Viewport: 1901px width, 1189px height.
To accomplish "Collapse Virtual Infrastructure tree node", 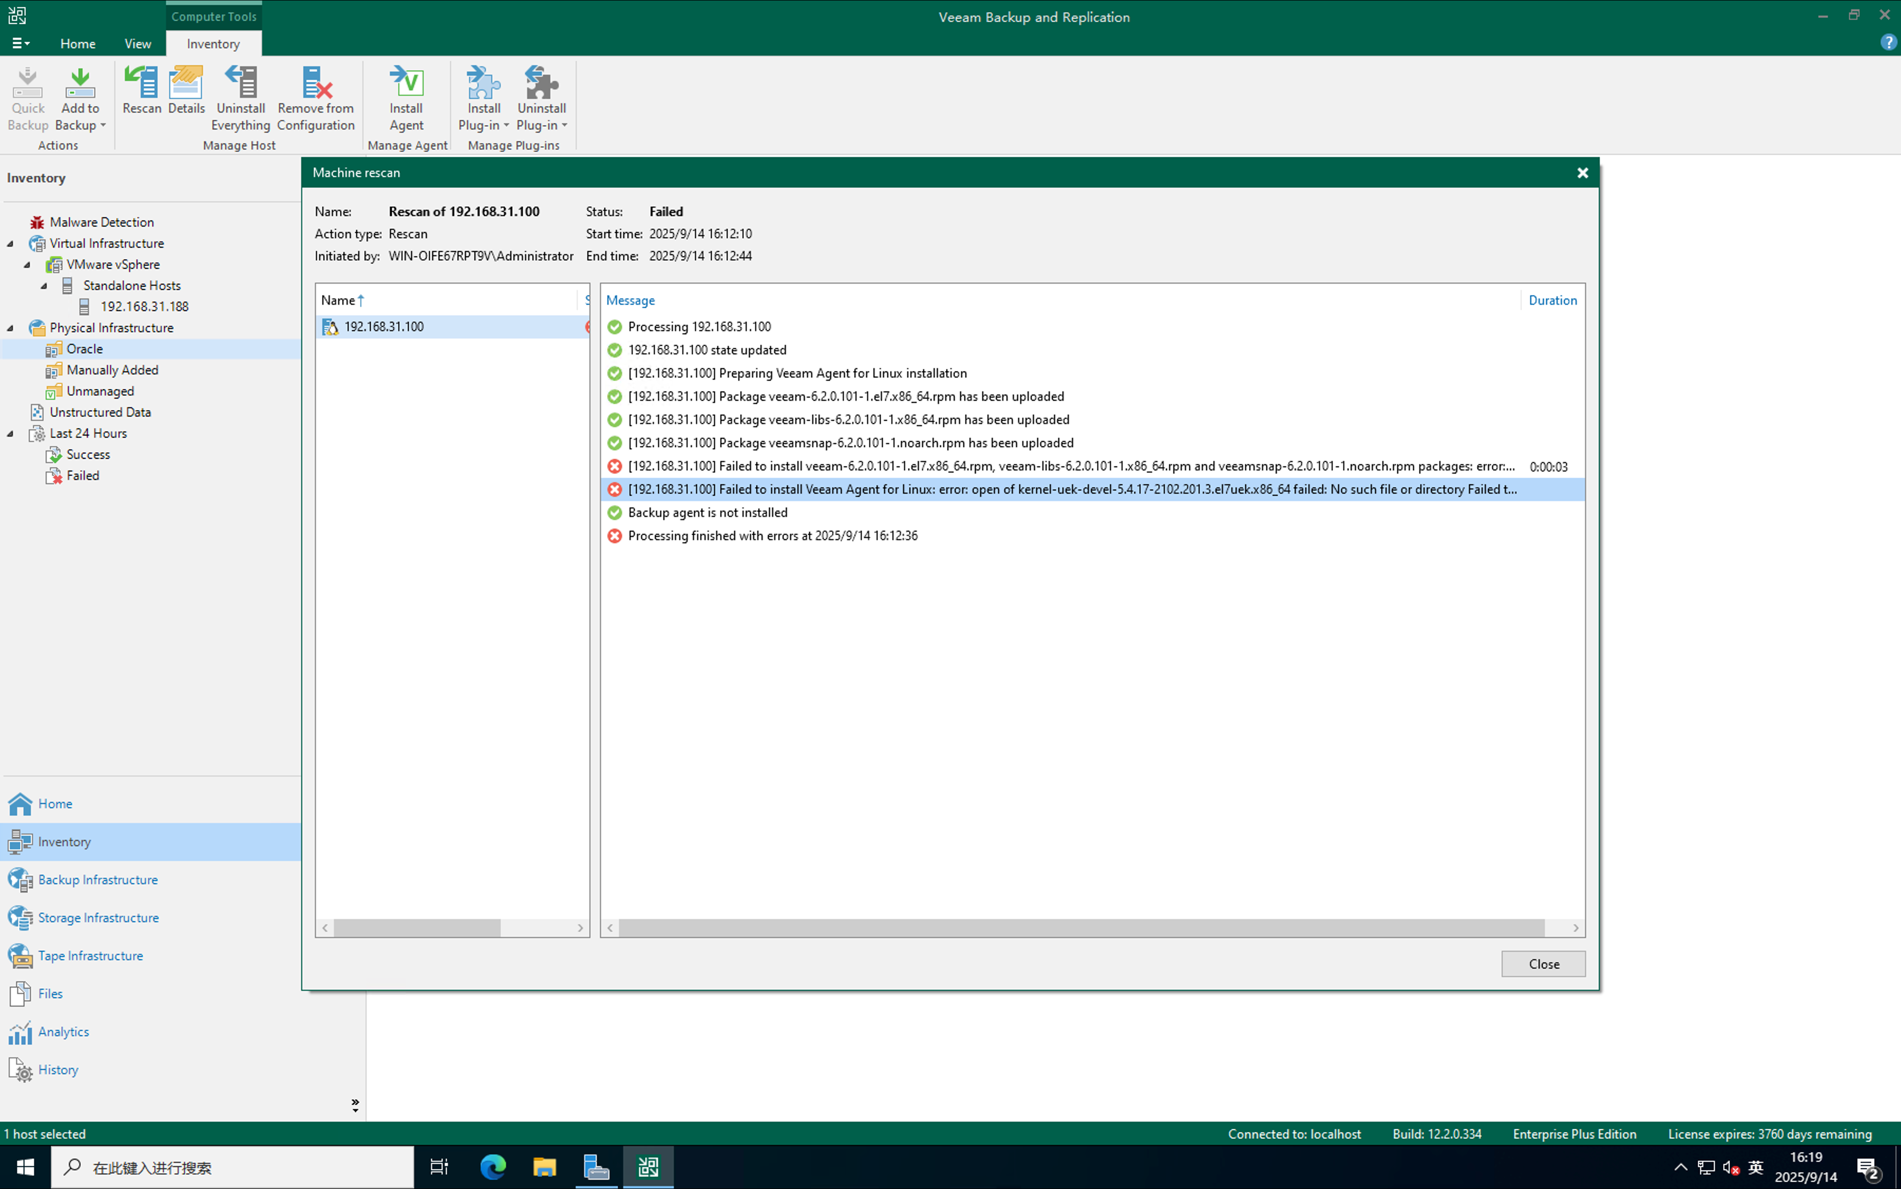I will point(10,244).
